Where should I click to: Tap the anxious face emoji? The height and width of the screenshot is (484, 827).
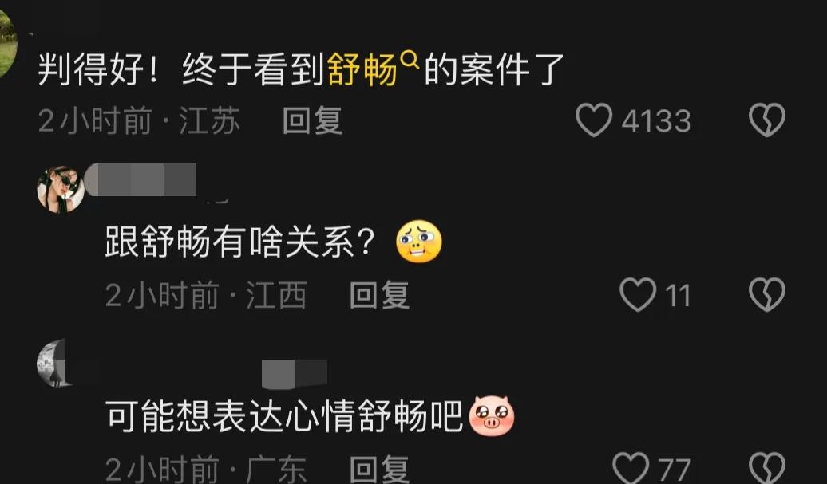coord(419,242)
